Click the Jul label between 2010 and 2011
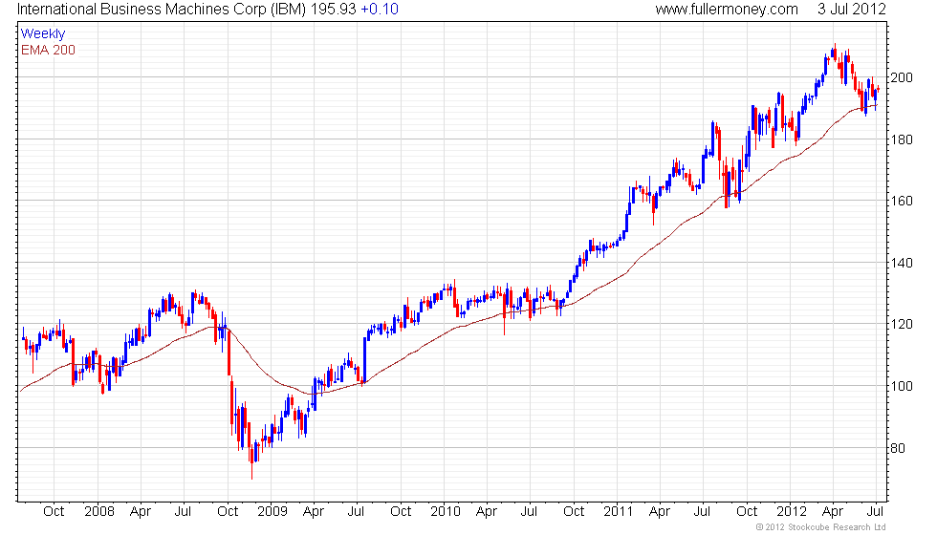The height and width of the screenshot is (535, 937). coord(530,512)
